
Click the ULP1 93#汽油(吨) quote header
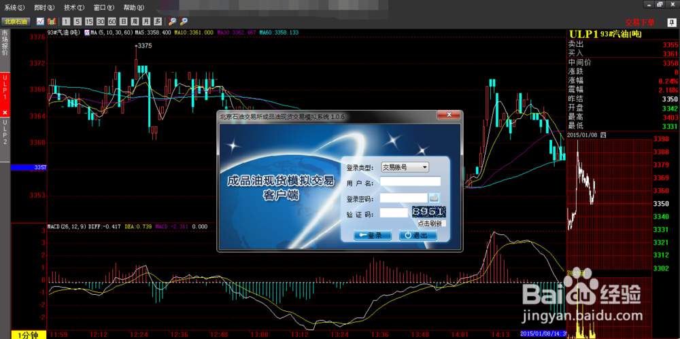tap(605, 34)
